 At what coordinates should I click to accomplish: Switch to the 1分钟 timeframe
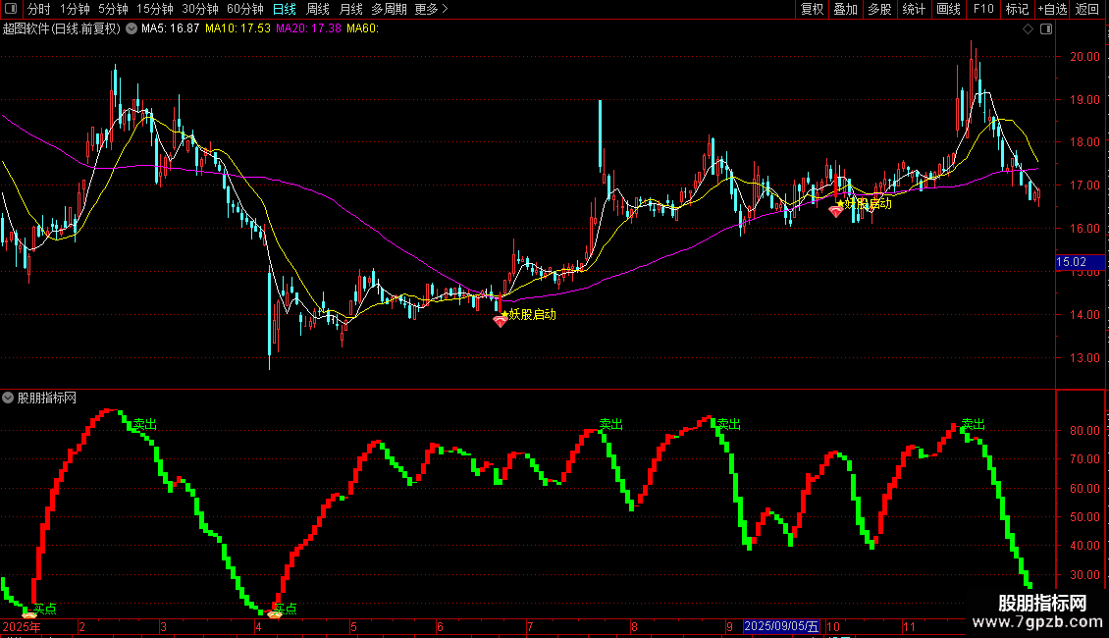tap(75, 9)
